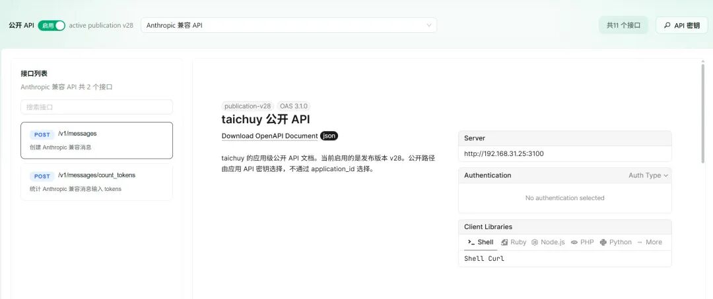Click the Server header label

(474, 138)
